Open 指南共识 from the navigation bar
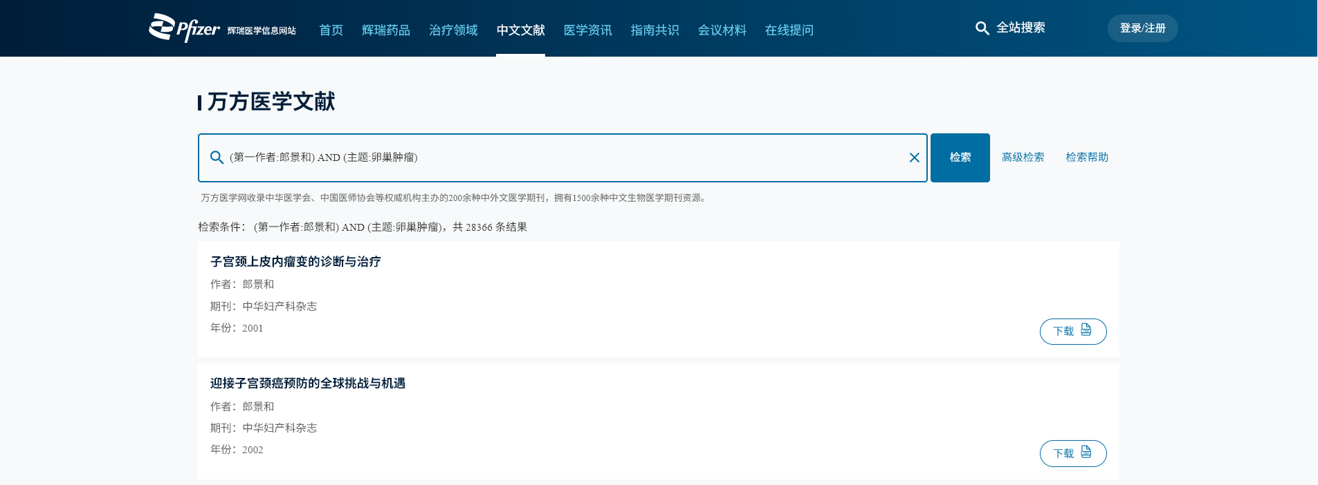The image size is (1318, 485). click(655, 30)
